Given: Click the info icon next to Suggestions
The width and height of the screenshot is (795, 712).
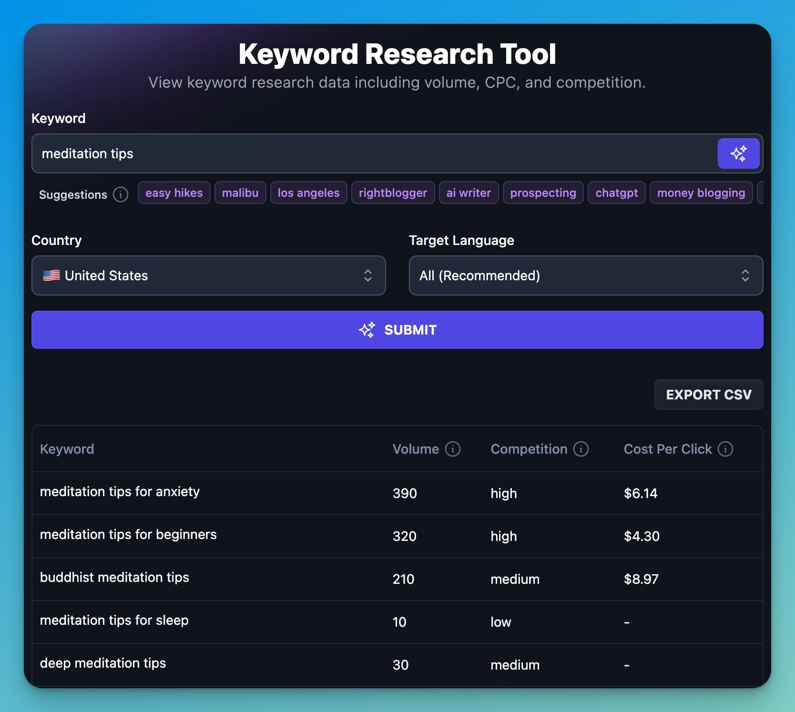Looking at the screenshot, I should pyautogui.click(x=121, y=194).
